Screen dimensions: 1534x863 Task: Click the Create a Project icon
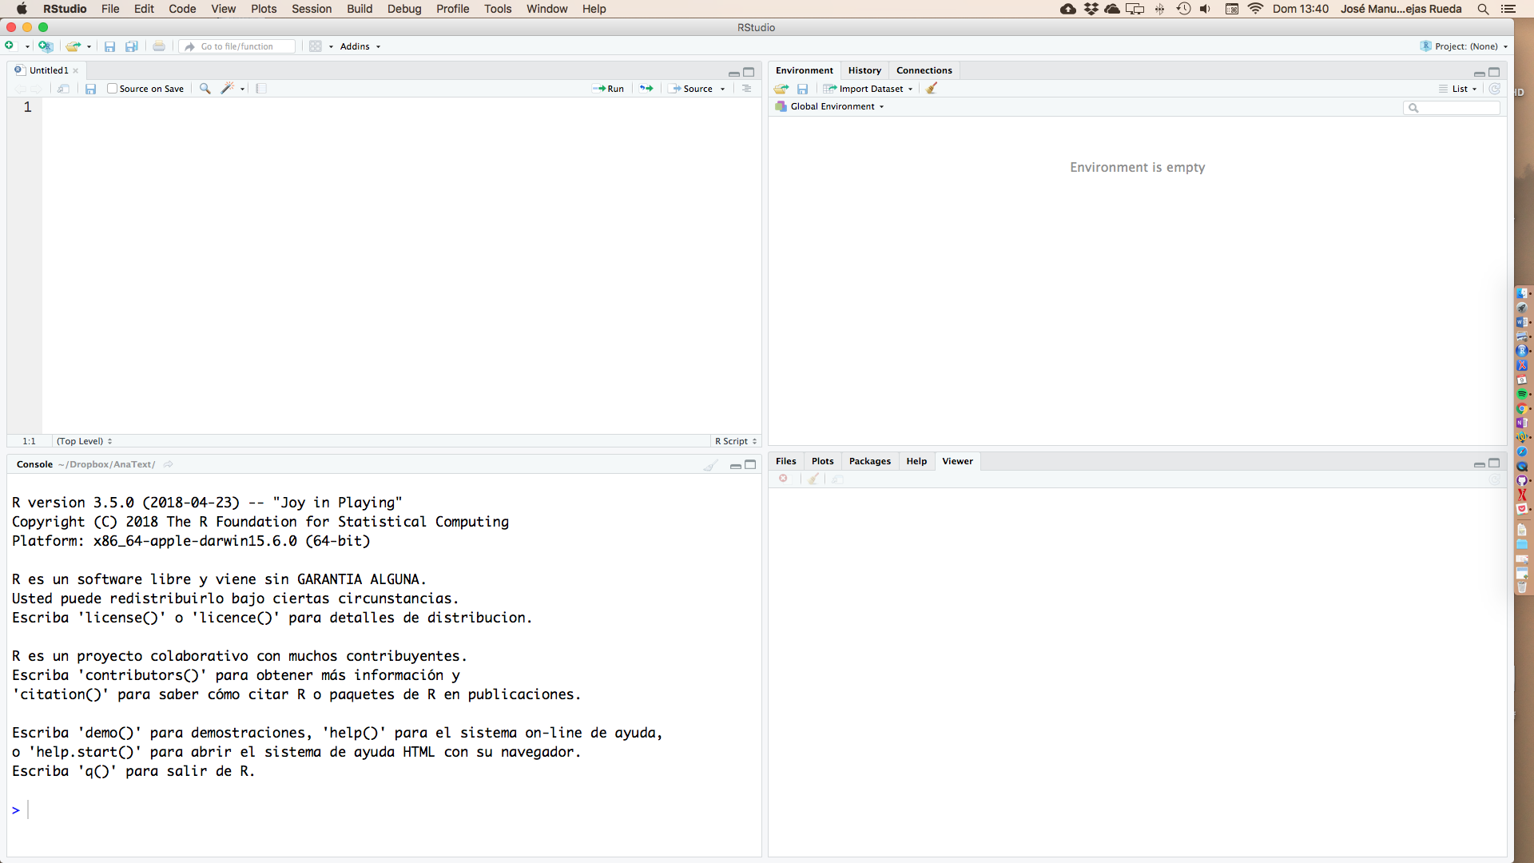(46, 46)
